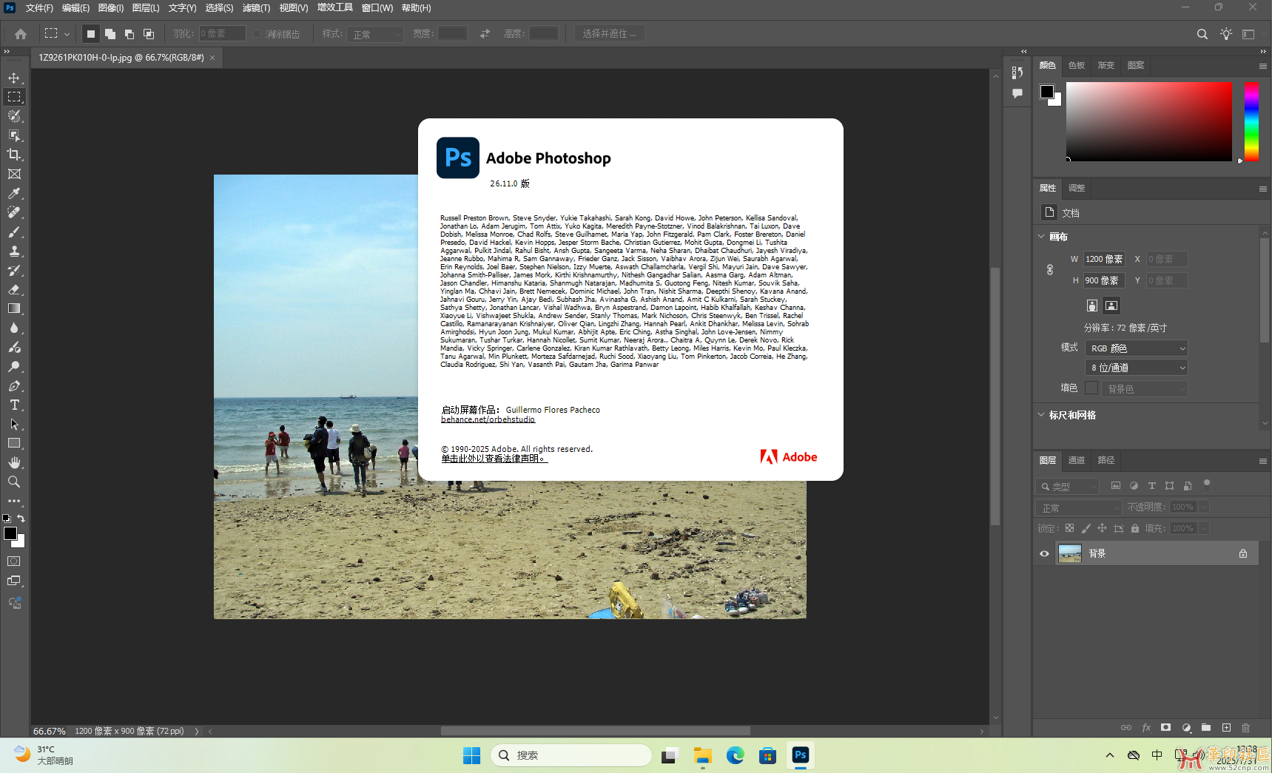
Task: Toggle link width and height chain
Action: pyautogui.click(x=1050, y=270)
